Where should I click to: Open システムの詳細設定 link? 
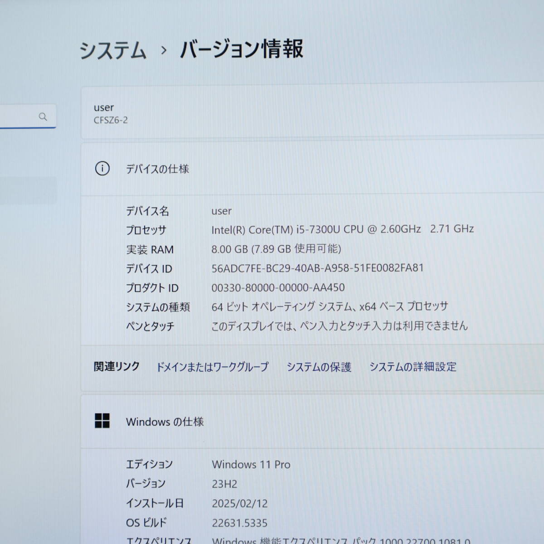click(413, 367)
